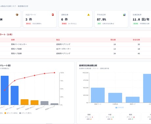Click the tallest bar in warehouse chart
This screenshot has width=151, height=124.
pyautogui.click(x=147, y=88)
